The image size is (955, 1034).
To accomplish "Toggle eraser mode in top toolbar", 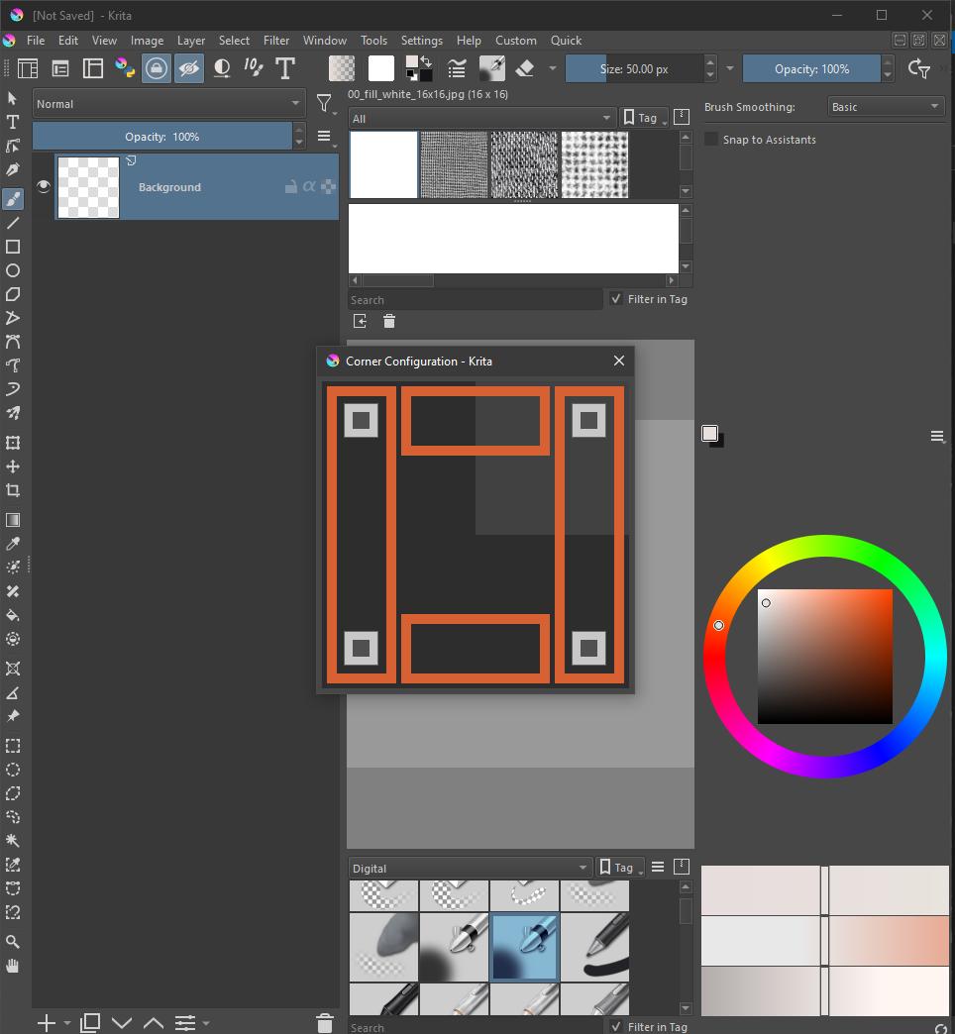I will pos(525,68).
